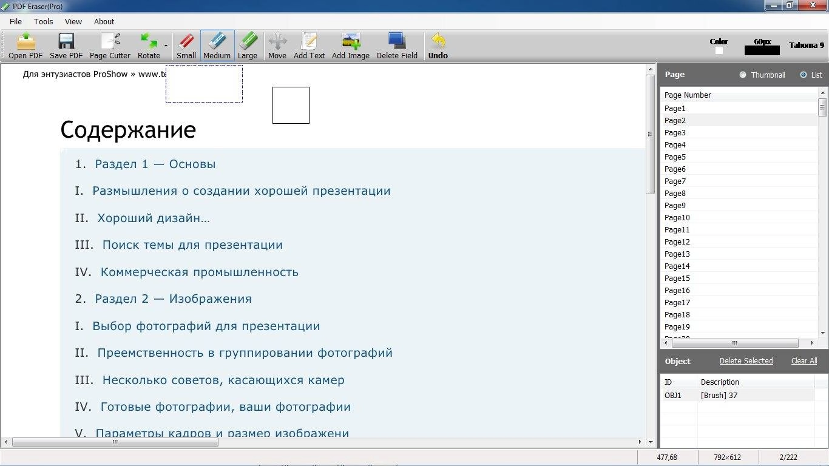Screen dimensions: 829x466
Task: Open the File menu
Action: [16, 21]
